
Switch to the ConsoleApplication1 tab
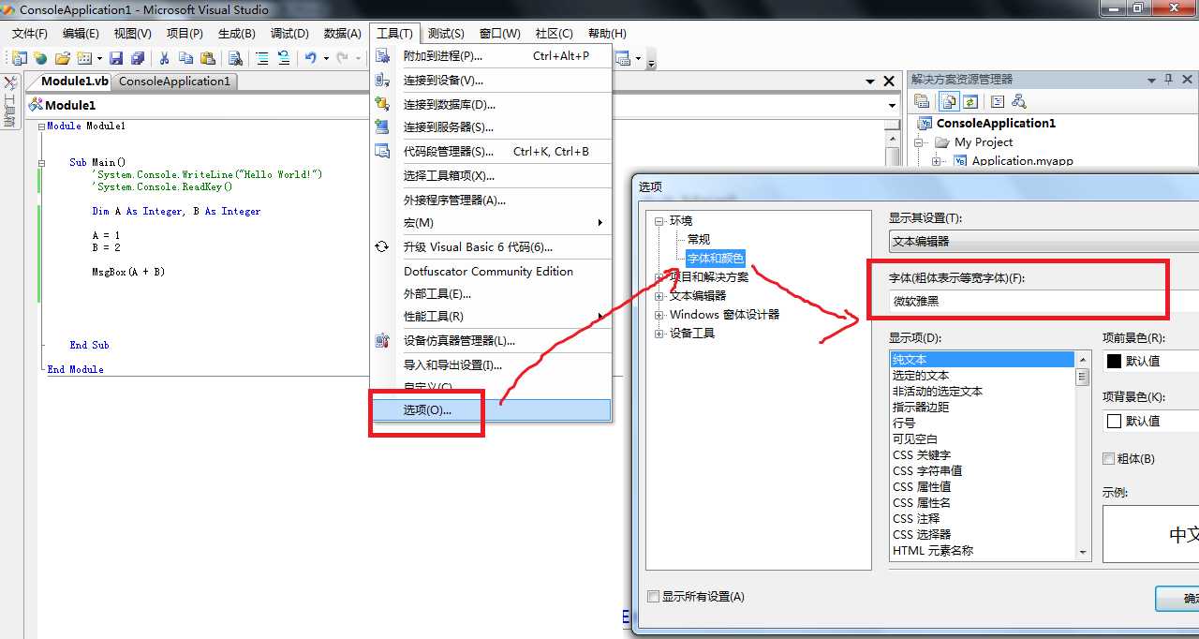tap(174, 82)
